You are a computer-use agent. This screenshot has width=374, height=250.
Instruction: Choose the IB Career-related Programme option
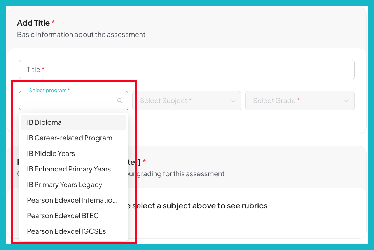click(x=71, y=138)
